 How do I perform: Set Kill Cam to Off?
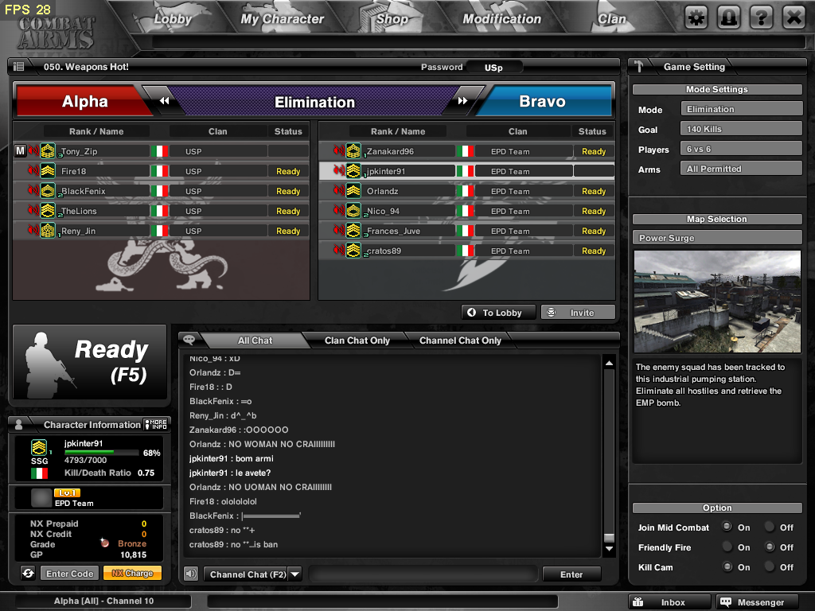770,566
